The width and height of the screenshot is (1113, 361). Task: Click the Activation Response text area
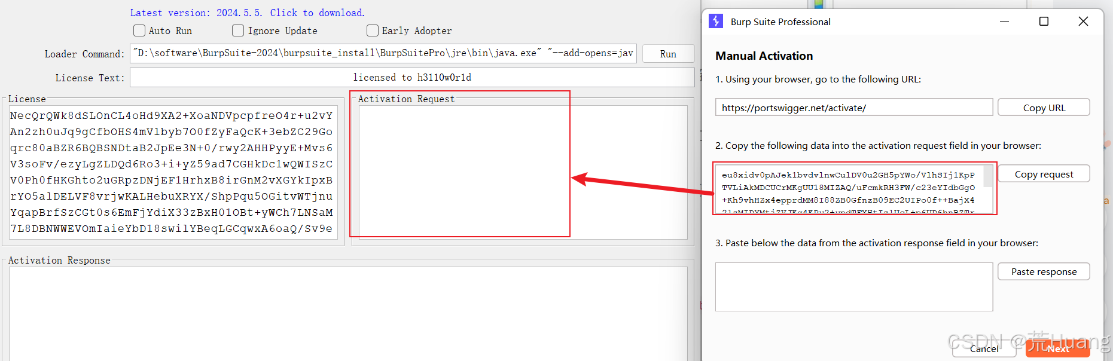click(x=348, y=313)
